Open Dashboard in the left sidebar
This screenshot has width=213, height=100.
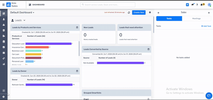tap(4, 14)
